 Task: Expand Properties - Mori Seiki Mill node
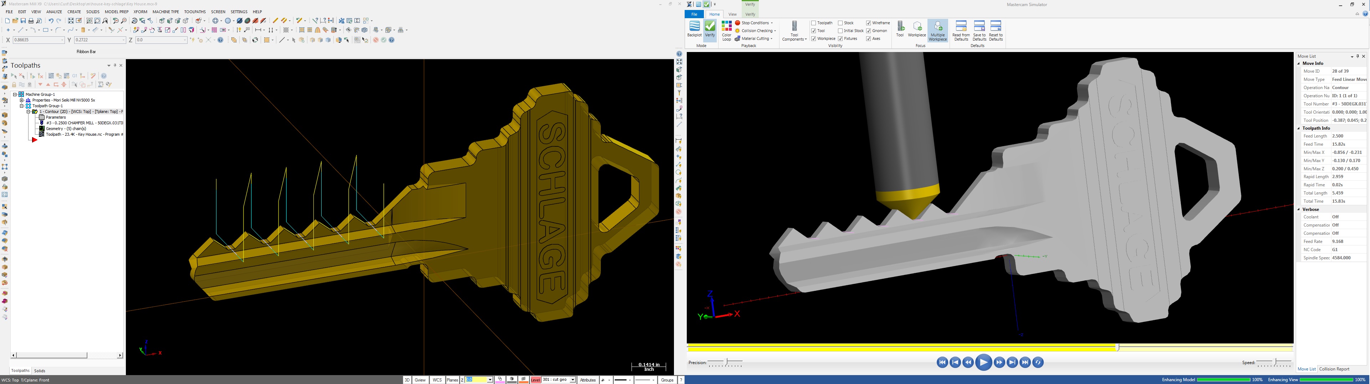(x=22, y=100)
